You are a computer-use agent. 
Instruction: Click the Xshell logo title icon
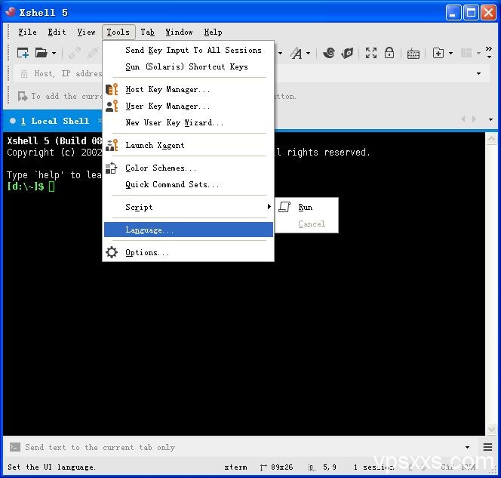(x=11, y=12)
